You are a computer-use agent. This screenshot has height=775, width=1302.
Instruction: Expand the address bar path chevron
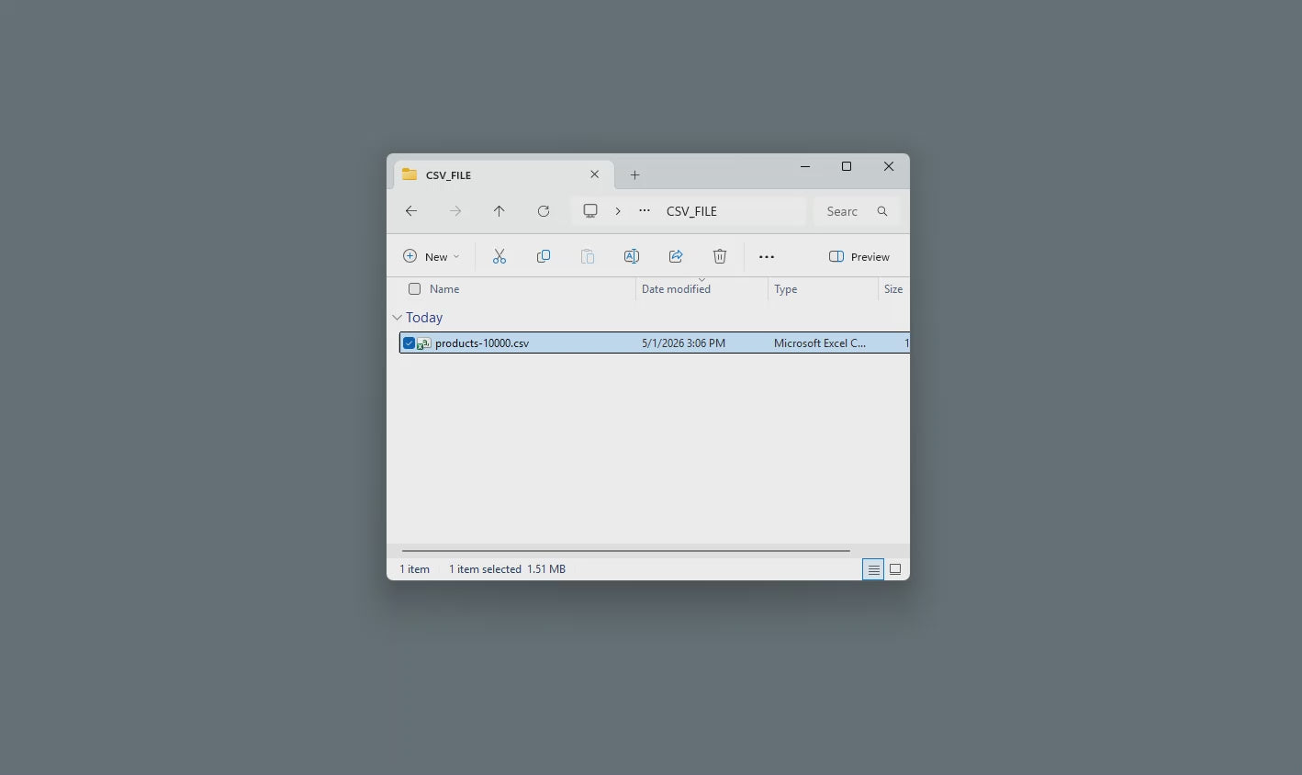tap(618, 211)
